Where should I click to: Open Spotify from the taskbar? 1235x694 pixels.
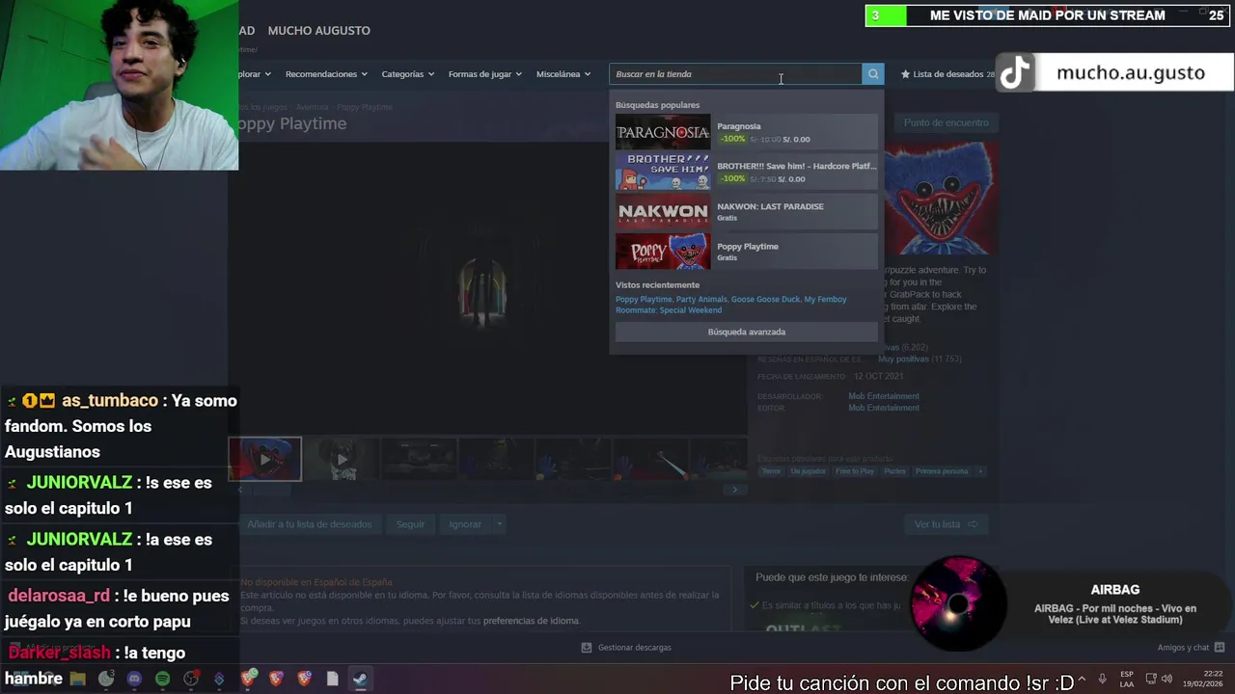click(162, 679)
